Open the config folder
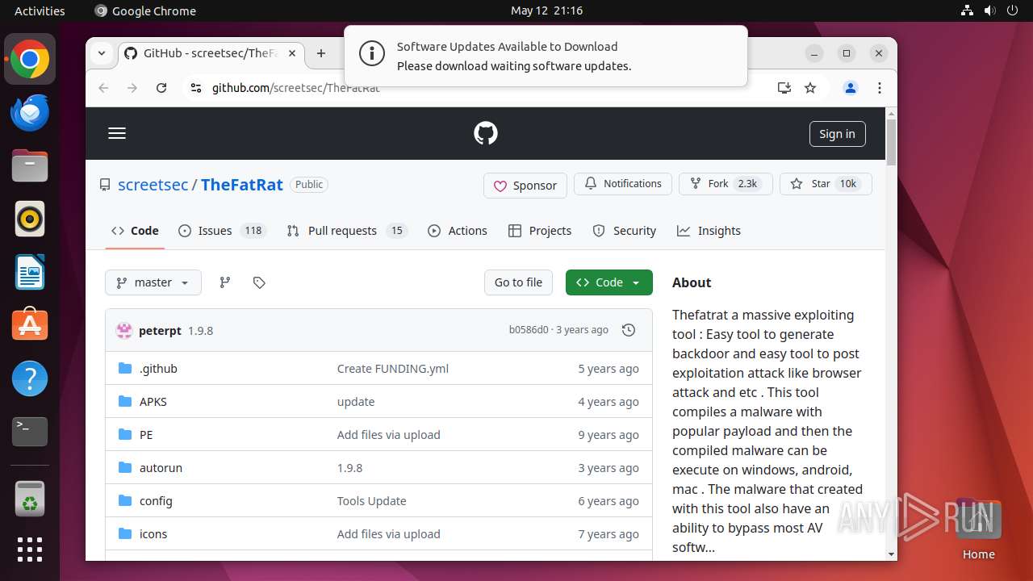The width and height of the screenshot is (1033, 581). click(156, 501)
